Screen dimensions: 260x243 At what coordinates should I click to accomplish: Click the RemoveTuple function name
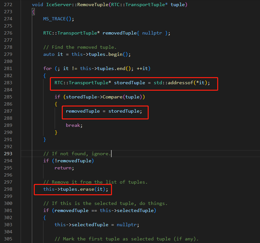93,5
